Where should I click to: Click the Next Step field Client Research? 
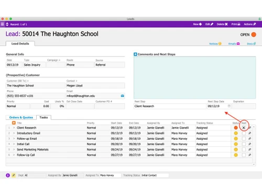click(x=170, y=106)
